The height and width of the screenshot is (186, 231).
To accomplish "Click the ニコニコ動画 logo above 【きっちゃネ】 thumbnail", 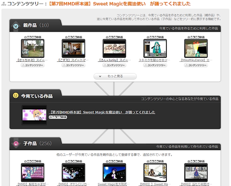I will [x=33, y=37].
